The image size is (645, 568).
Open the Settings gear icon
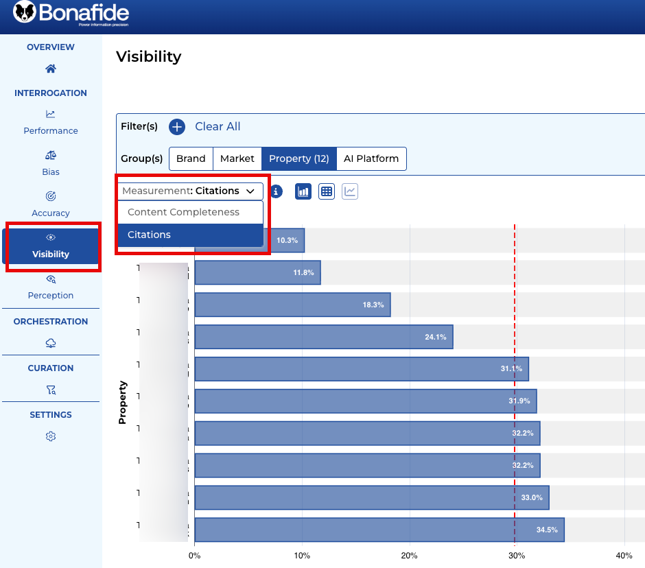(x=50, y=436)
